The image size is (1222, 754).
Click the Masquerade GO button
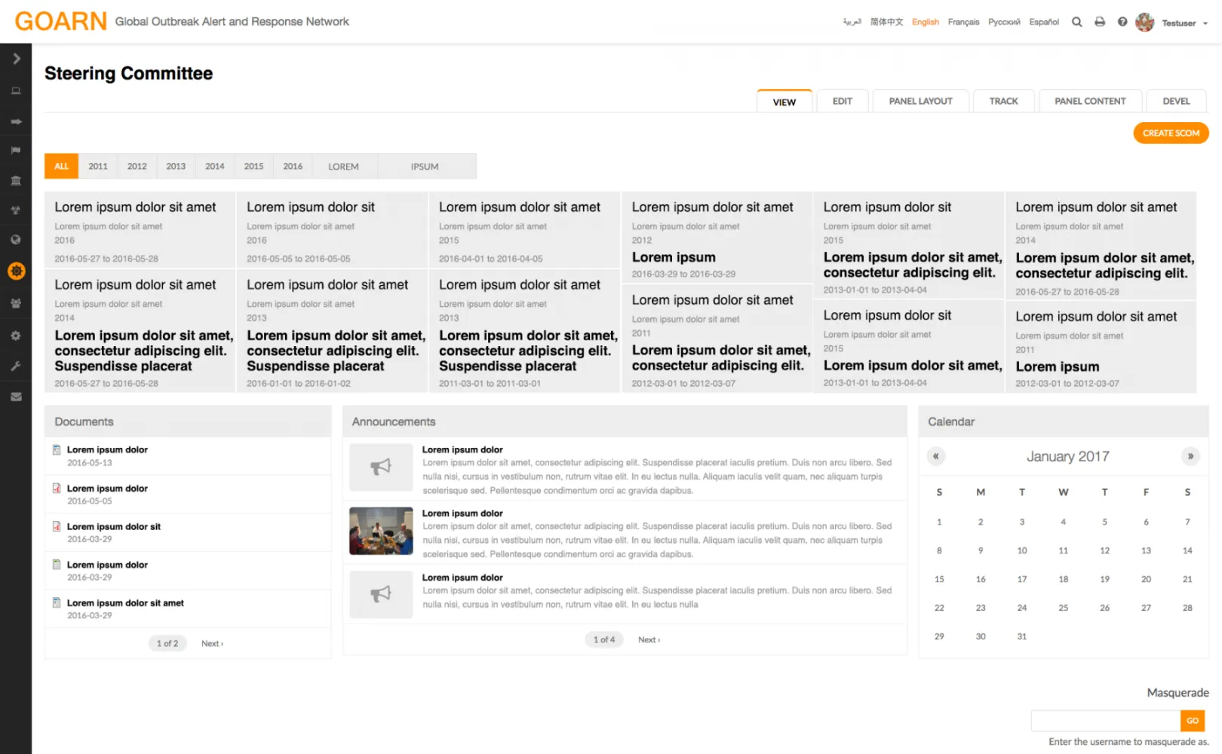point(1193,721)
